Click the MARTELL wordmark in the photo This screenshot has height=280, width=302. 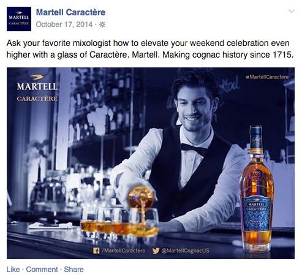point(37,86)
